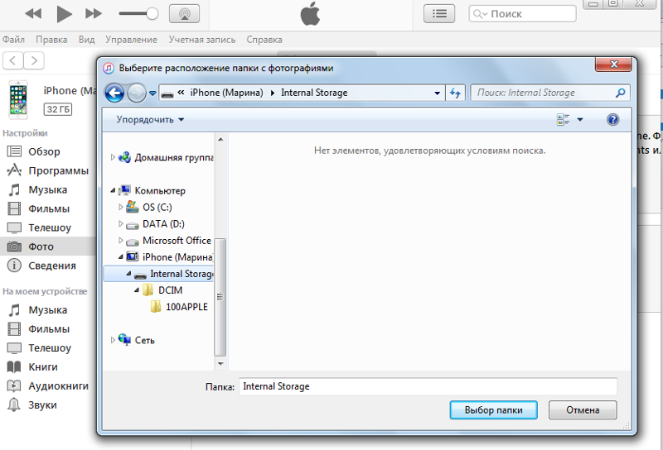Focus the iTunes Поиск search field

522,13
